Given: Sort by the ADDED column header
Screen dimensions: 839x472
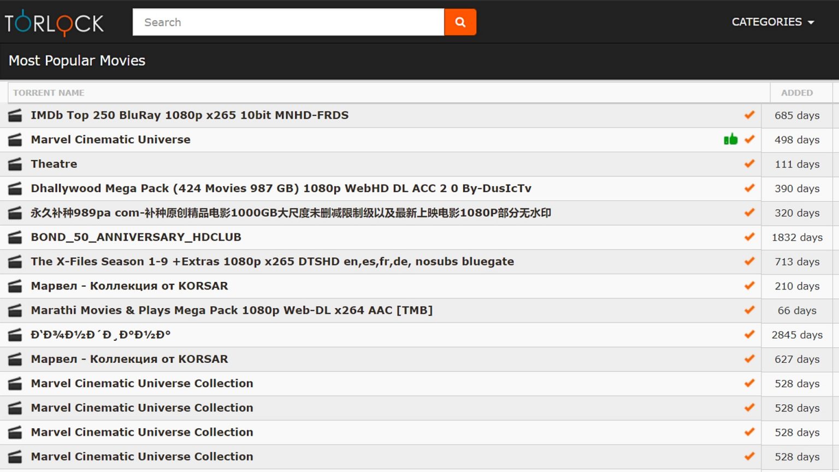Looking at the screenshot, I should [797, 92].
